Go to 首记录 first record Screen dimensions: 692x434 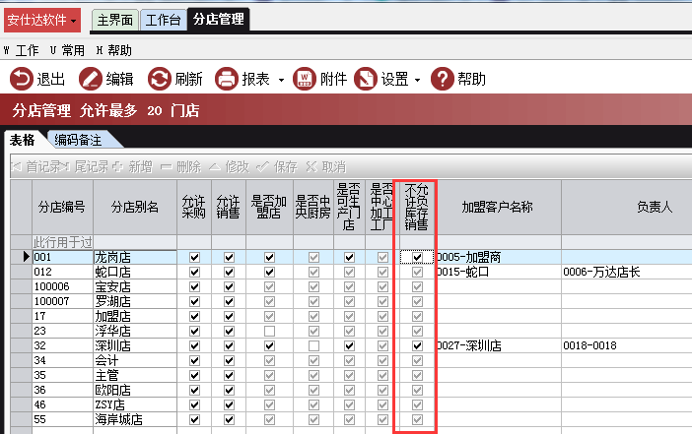[37, 167]
